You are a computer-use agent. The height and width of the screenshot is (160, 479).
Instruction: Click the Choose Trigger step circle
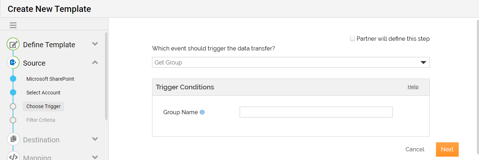coord(13,106)
